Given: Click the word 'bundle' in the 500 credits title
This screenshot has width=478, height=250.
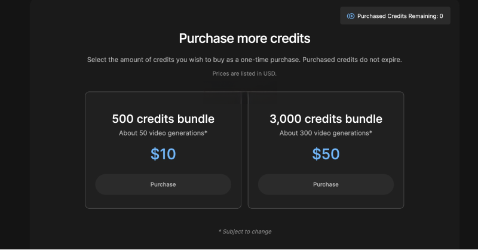Looking at the screenshot, I should click(195, 118).
